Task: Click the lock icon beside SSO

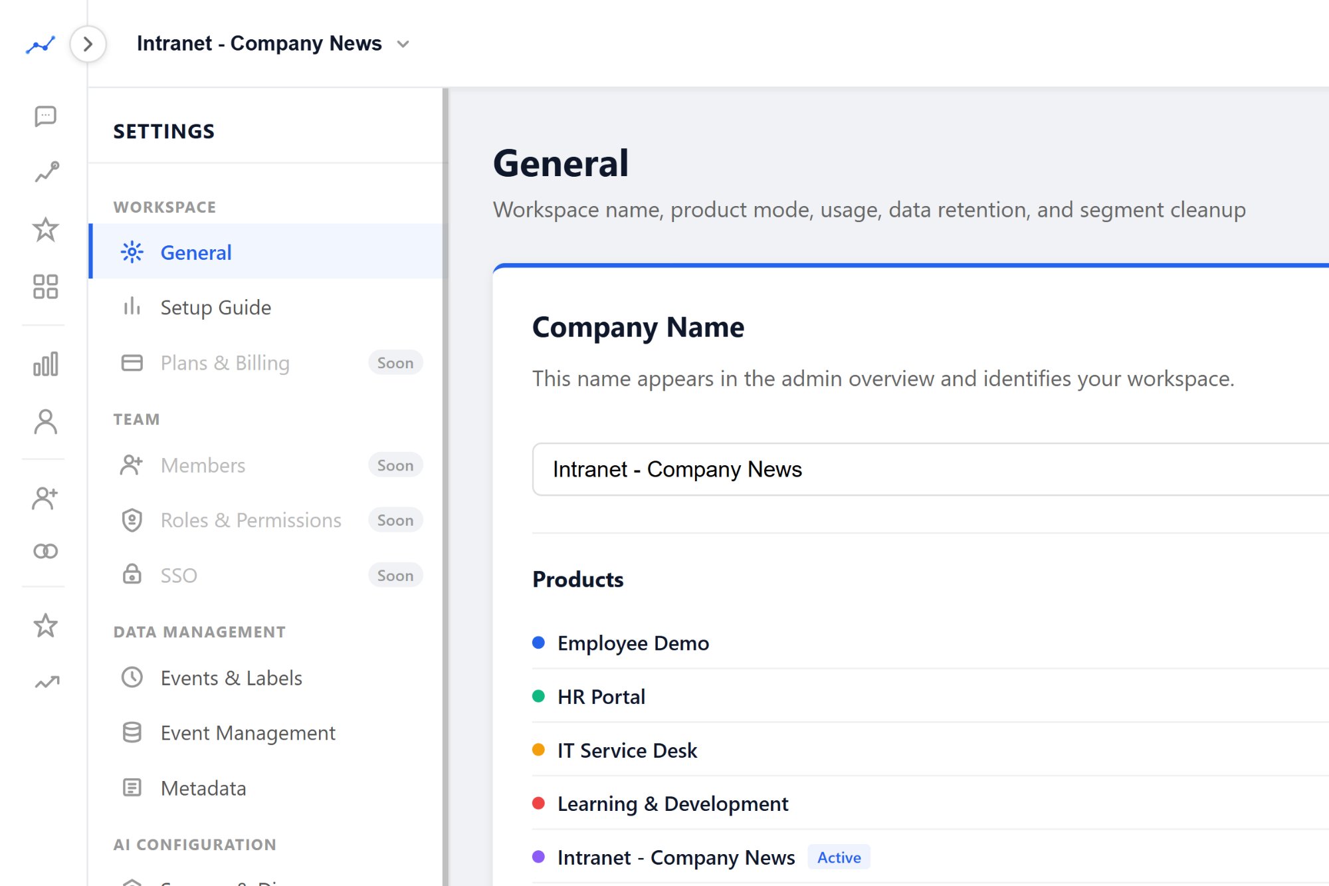Action: pyautogui.click(x=132, y=574)
